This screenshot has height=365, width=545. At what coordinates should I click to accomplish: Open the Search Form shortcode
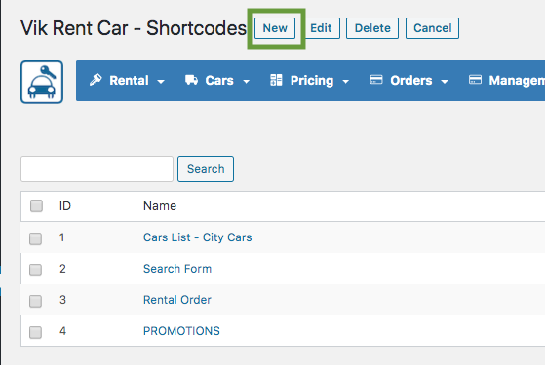click(x=177, y=269)
